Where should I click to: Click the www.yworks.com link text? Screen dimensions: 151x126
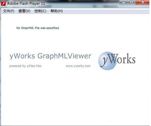click(78, 66)
